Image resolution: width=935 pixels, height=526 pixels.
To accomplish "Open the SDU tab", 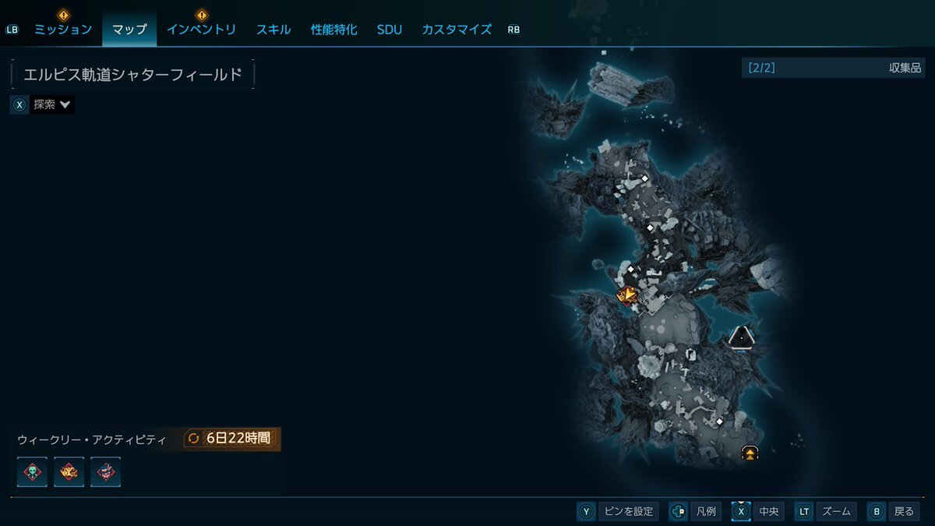I will click(x=390, y=30).
